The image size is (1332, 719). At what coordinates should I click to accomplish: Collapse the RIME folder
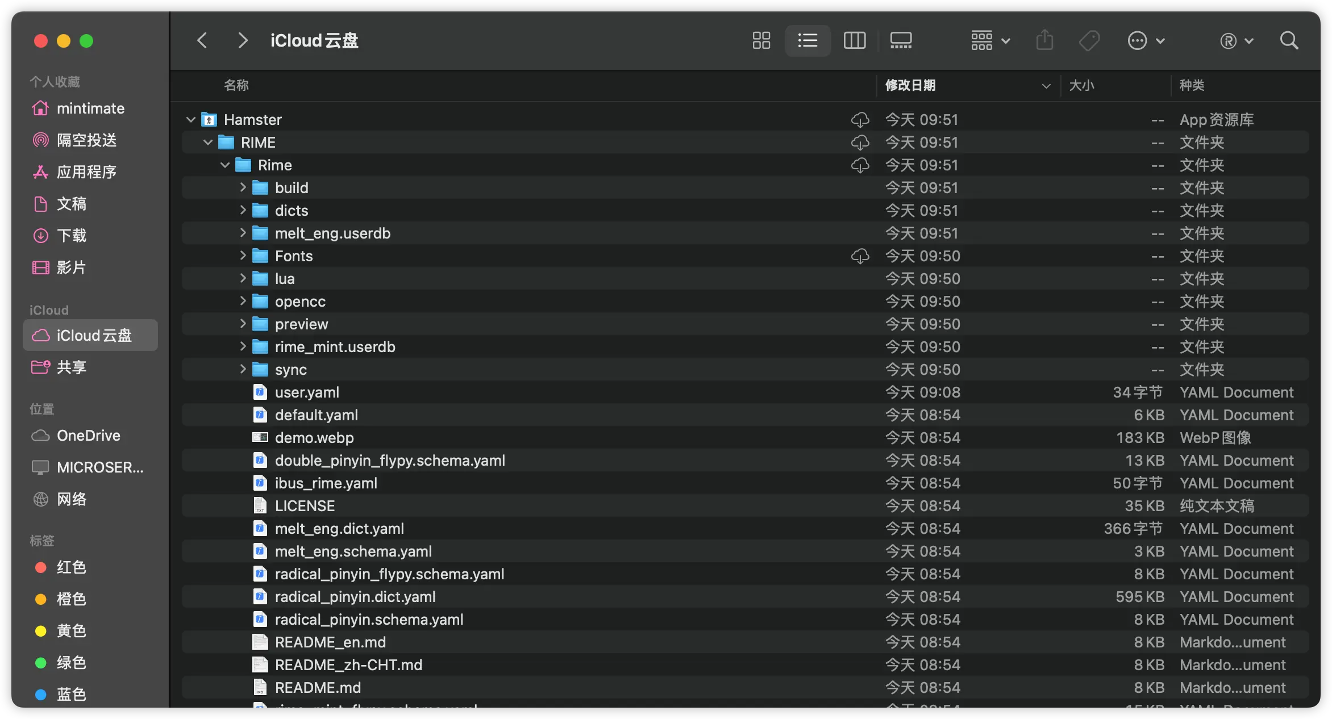pos(208,142)
